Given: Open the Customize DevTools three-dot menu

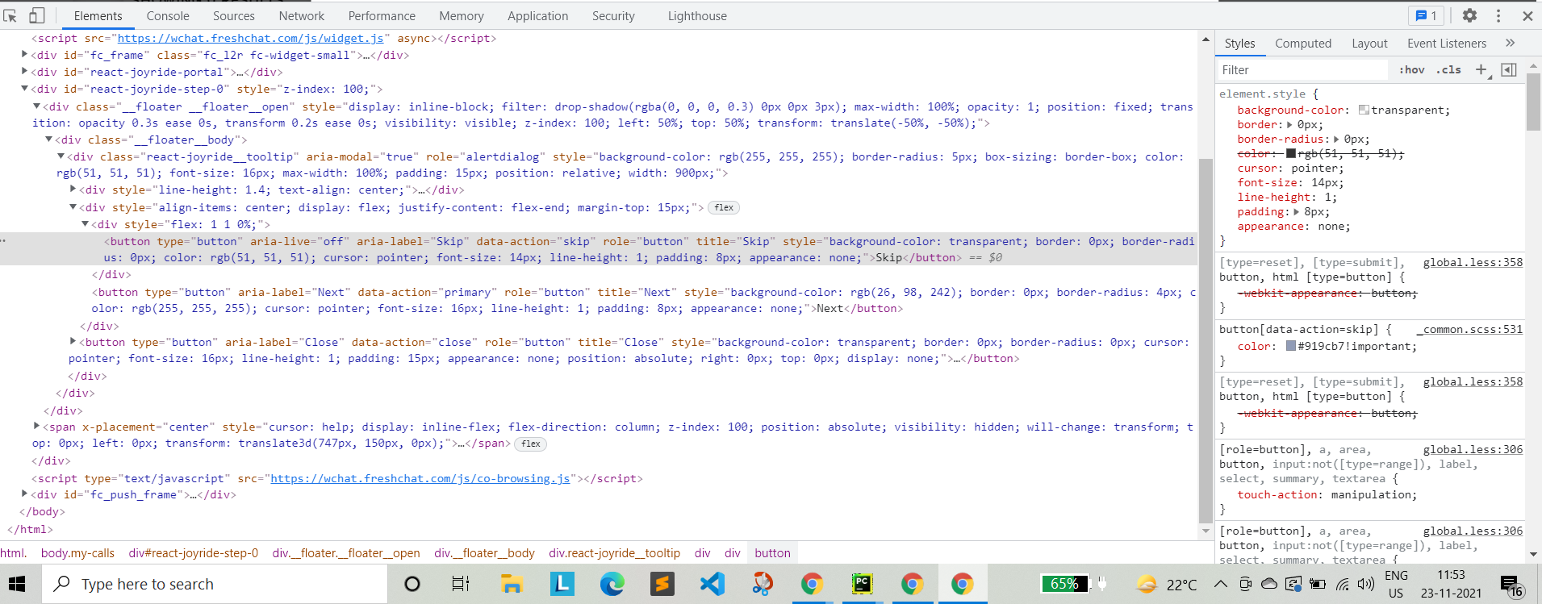Looking at the screenshot, I should pos(1498,15).
